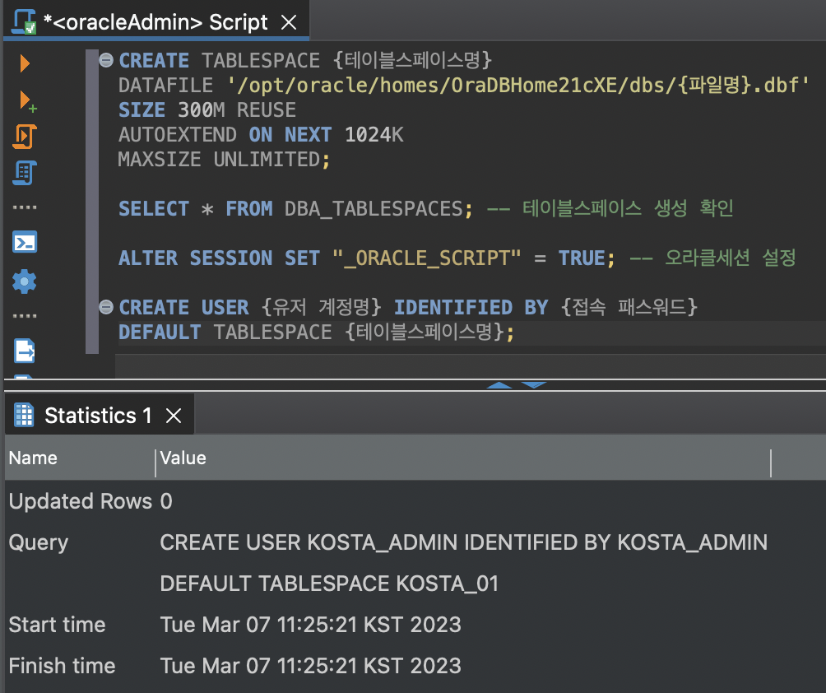The width and height of the screenshot is (826, 693).
Task: Collapse the CREATE TABLESPACE code block
Action: pos(106,60)
